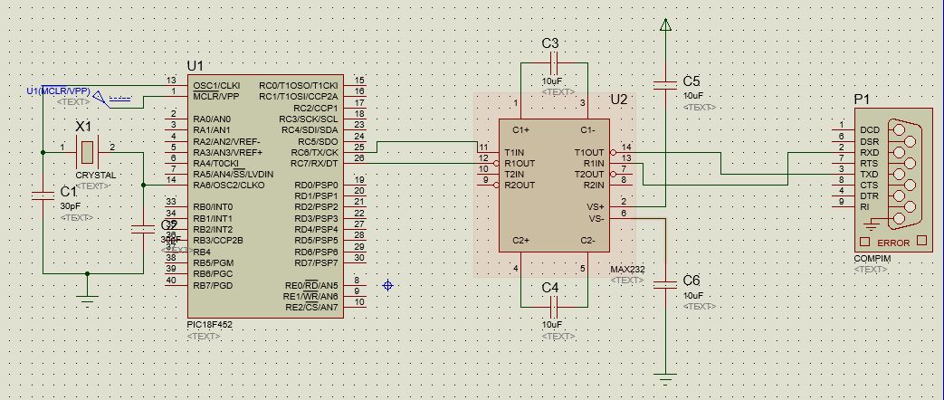944x400 pixels.
Task: Click the RD0/PSP0 pin name
Action: (x=316, y=185)
